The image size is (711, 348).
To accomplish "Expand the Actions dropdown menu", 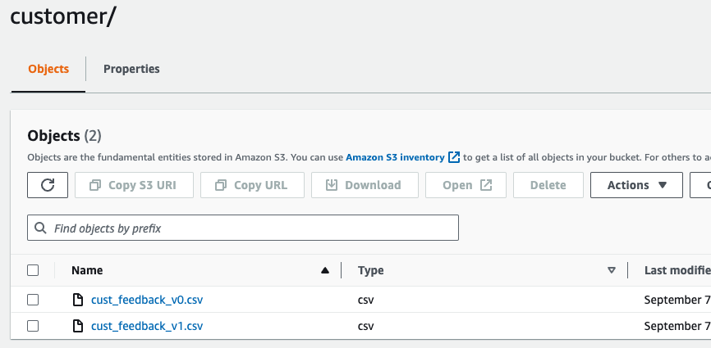I will (636, 185).
